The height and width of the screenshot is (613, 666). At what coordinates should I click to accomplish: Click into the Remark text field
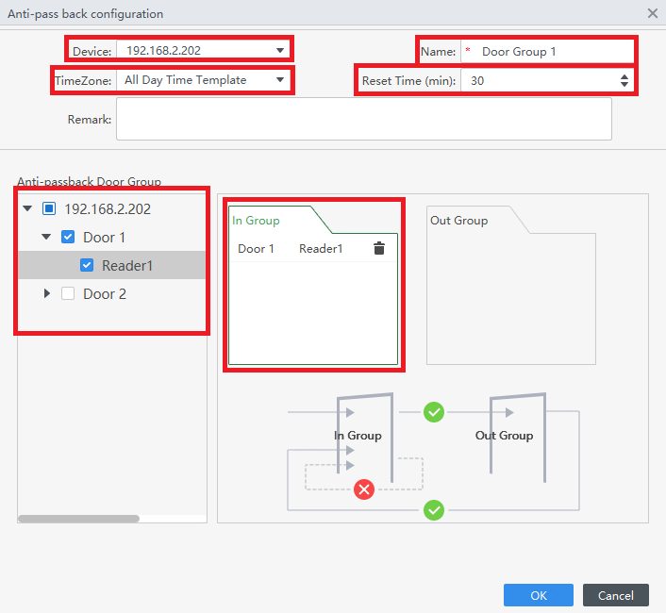(x=363, y=120)
